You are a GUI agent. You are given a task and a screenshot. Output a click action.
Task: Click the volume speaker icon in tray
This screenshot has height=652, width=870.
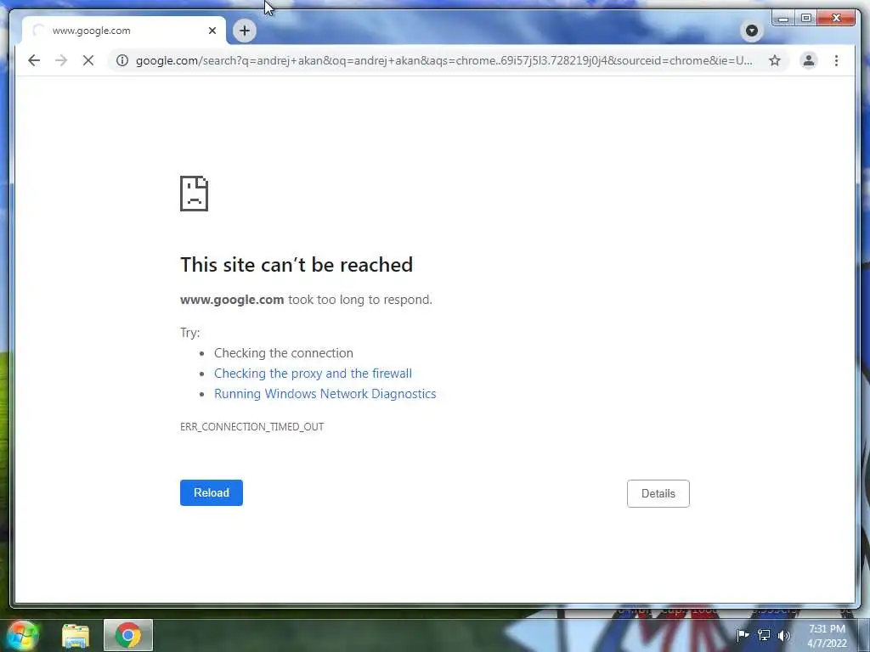(x=784, y=635)
